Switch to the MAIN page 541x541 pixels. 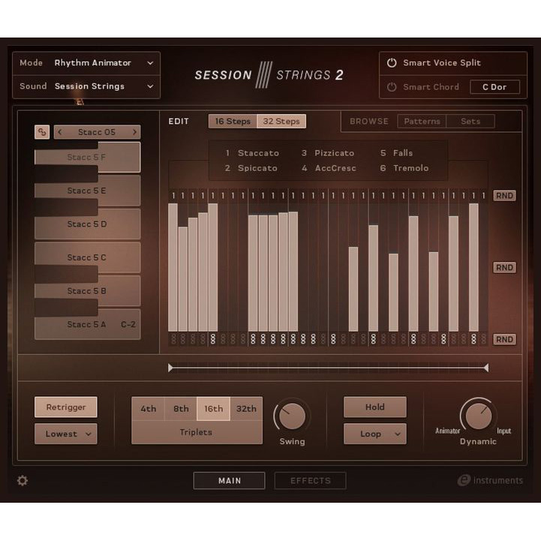point(229,481)
